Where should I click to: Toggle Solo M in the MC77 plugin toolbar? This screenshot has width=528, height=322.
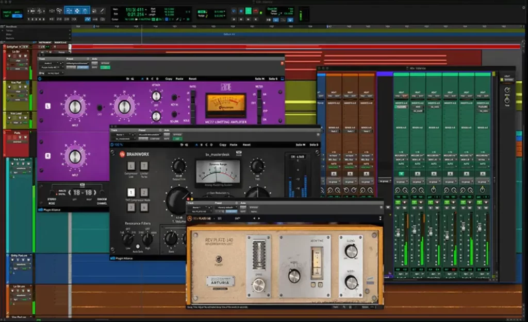[260, 79]
